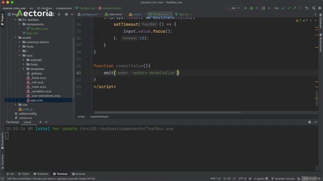Collapse the components folder
This screenshot has width=323, height=181.
(20, 24)
